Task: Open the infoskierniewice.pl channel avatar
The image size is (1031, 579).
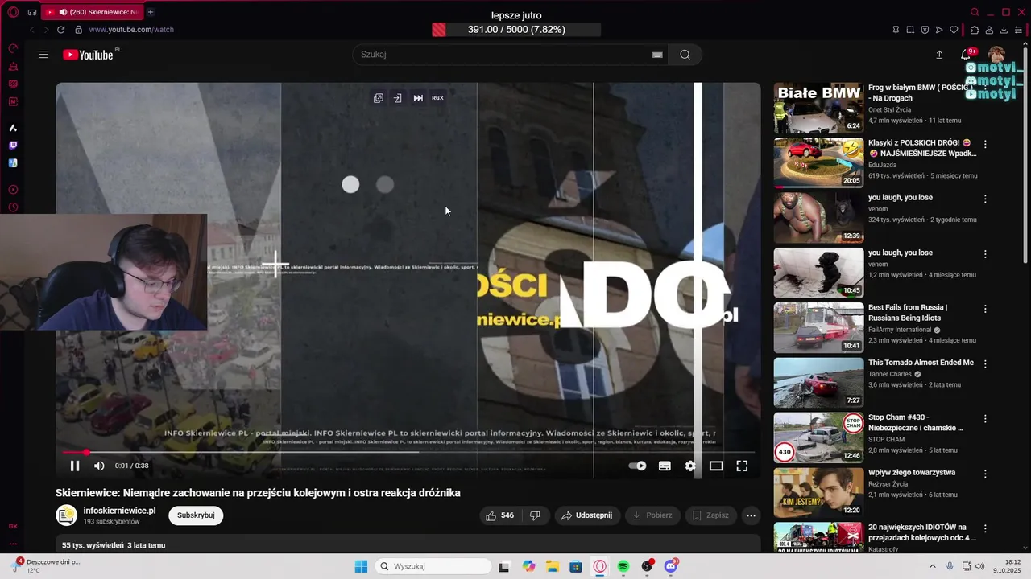Action: [67, 515]
